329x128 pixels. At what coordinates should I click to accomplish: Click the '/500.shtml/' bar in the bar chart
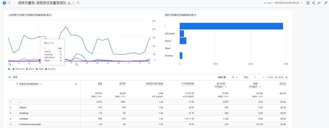182,33
